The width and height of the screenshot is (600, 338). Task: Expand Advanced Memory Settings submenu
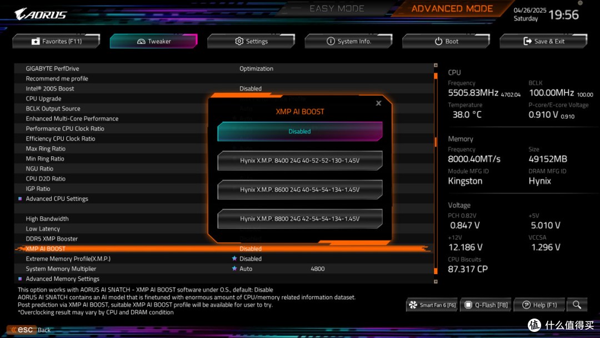tap(224, 279)
